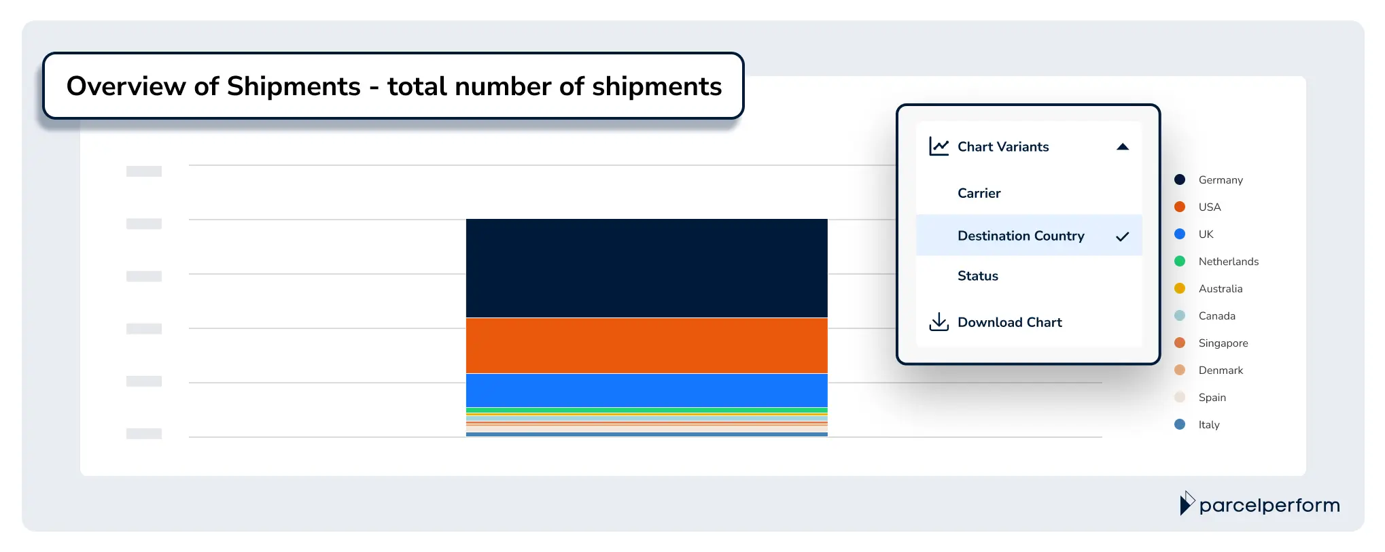Click the Spain color swatch in the legend

pos(1180,397)
